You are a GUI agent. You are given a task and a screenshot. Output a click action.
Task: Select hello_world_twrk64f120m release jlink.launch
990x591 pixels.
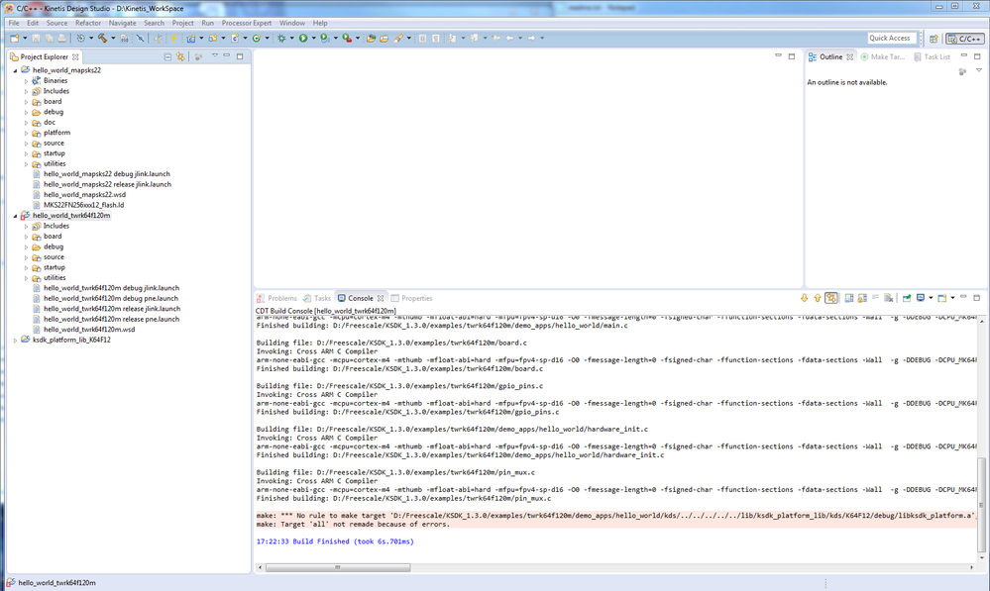112,309
